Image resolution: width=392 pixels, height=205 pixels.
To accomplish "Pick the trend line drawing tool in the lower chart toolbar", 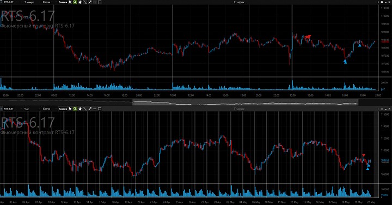I will (x=85, y=108).
